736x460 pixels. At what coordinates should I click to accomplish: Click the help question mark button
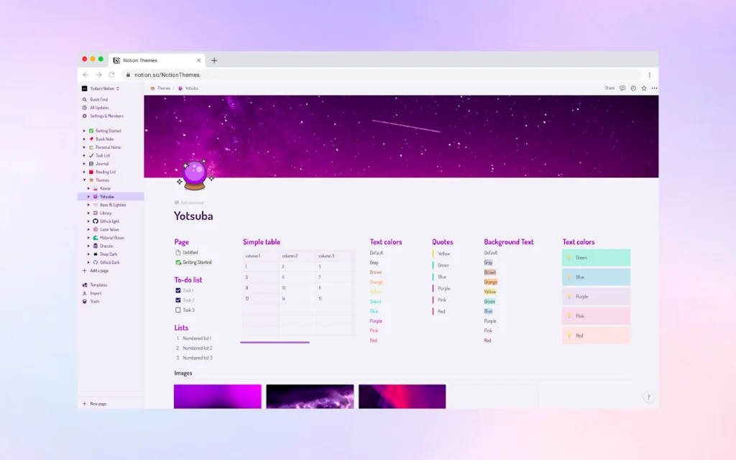[x=649, y=397]
